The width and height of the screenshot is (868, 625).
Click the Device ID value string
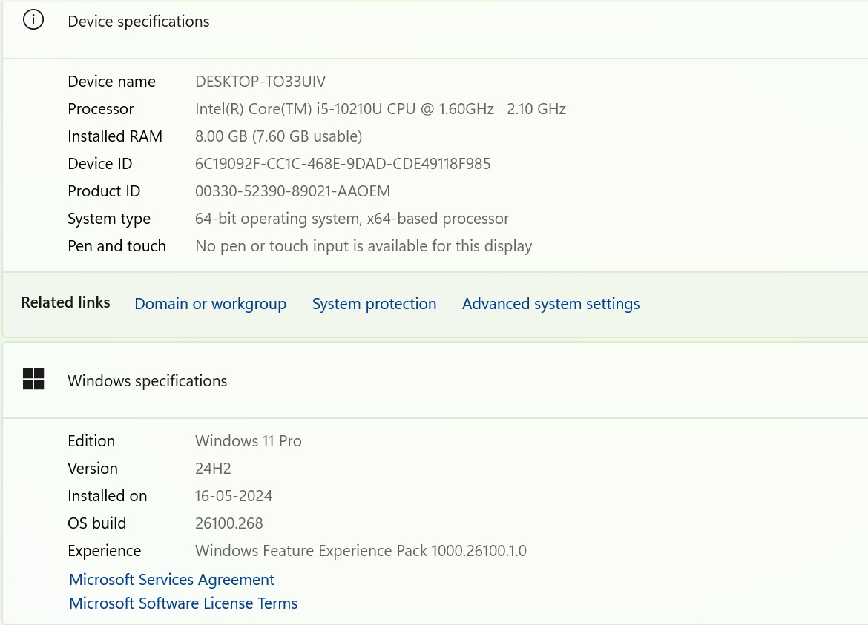coord(343,164)
